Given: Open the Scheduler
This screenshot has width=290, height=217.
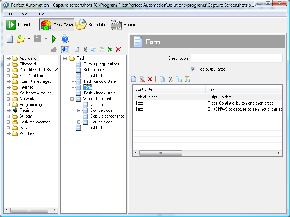Looking at the screenshot, I should [x=91, y=25].
